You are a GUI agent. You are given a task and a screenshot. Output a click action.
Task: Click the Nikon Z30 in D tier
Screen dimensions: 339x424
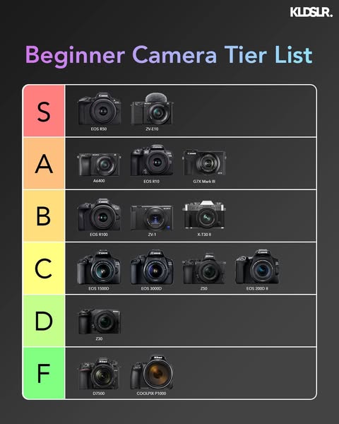[99, 322]
